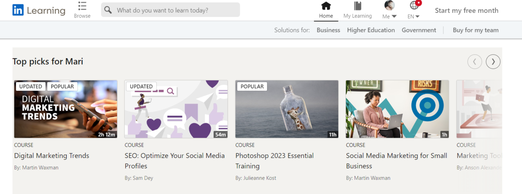
Task: Select the Higher Education link
Action: tap(371, 30)
